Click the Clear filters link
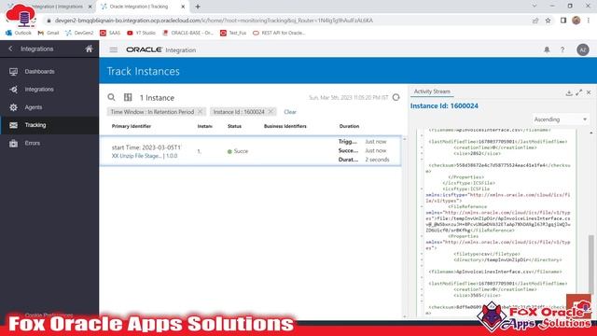Viewport: 597px width, 336px height. [290, 112]
